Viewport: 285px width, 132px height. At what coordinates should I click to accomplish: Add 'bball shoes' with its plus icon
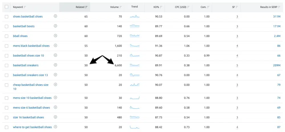(56, 36)
